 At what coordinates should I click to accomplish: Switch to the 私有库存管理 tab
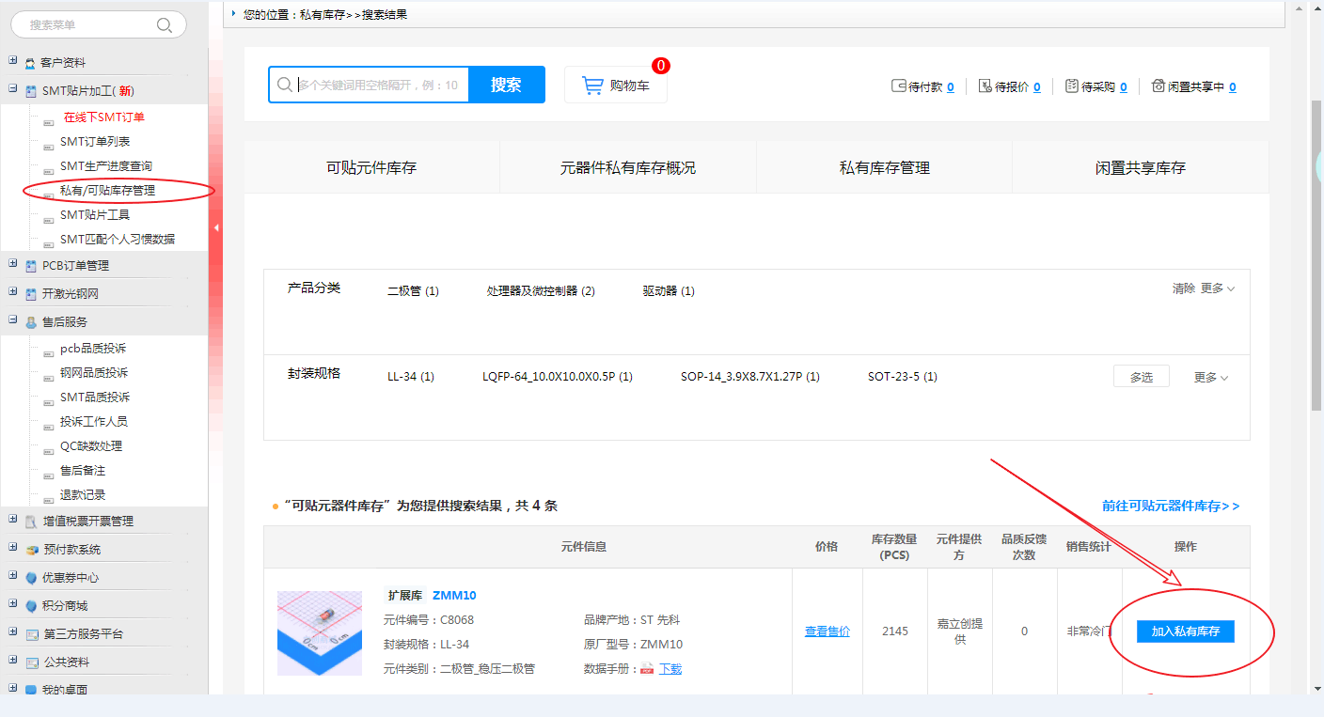click(x=884, y=168)
